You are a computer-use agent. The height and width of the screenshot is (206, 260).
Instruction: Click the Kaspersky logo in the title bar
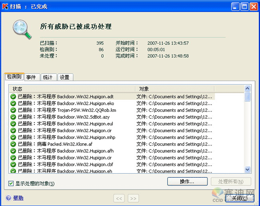(x=5, y=6)
